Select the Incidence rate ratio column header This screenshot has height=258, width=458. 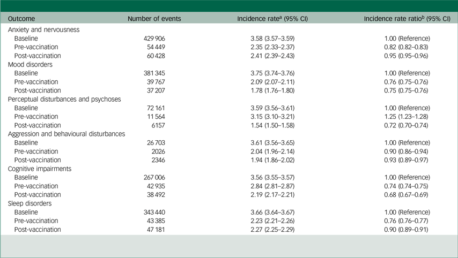tap(407, 19)
